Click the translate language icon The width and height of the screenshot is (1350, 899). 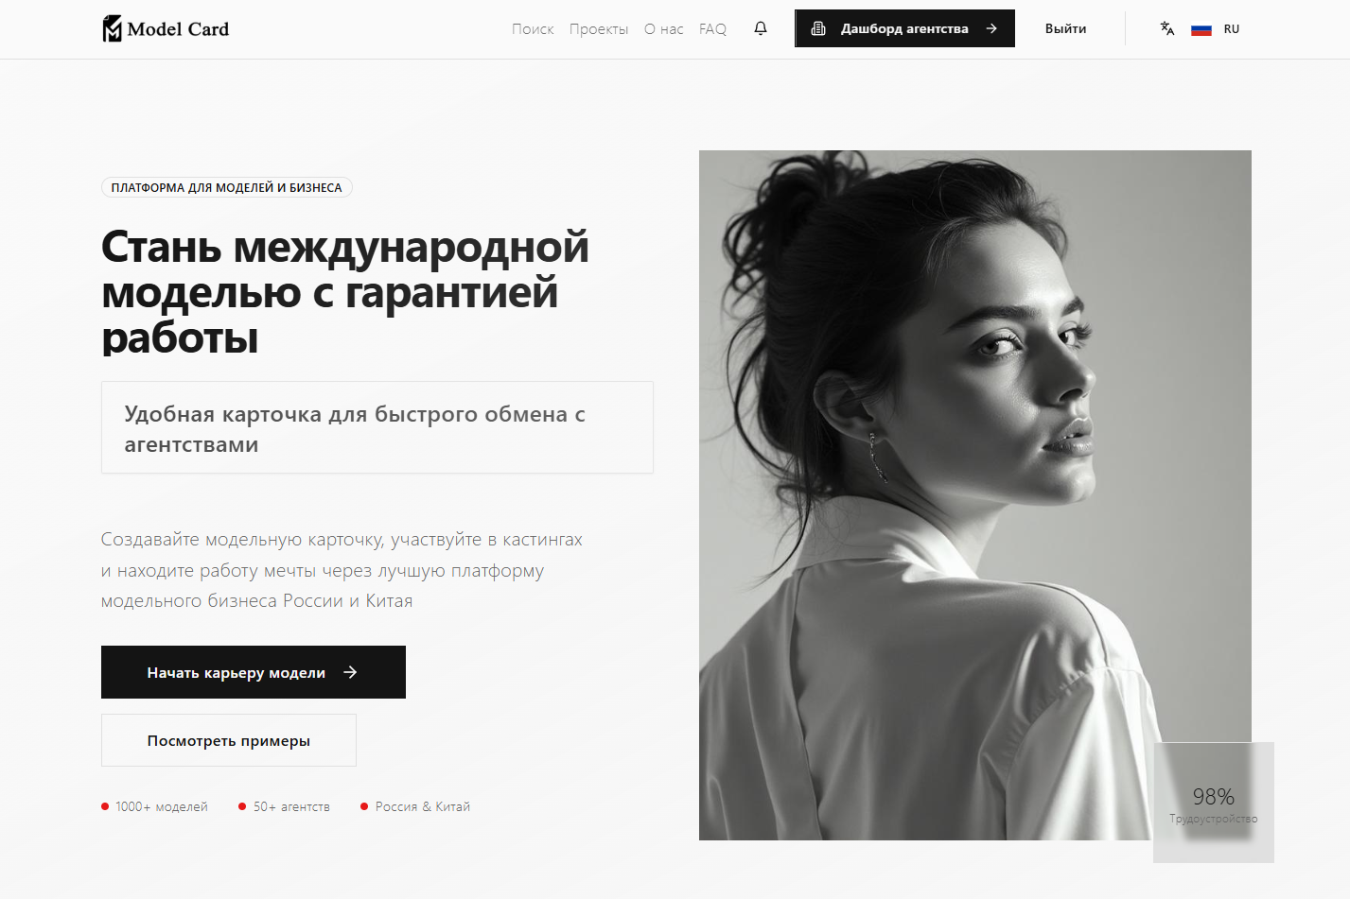click(x=1167, y=28)
